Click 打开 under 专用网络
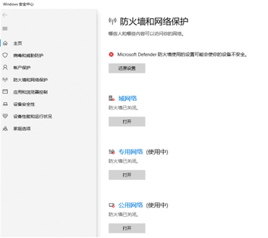 pyautogui.click(x=127, y=175)
